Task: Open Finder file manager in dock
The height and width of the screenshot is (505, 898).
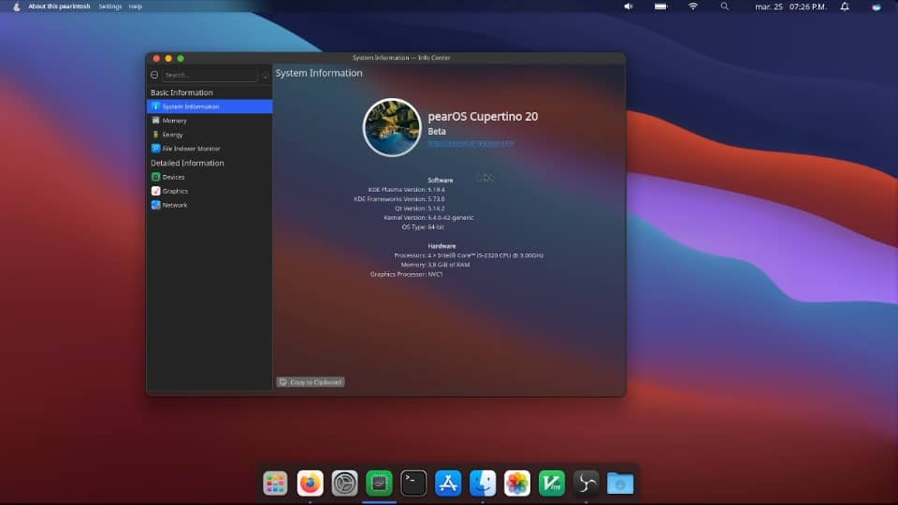Action: click(x=483, y=483)
